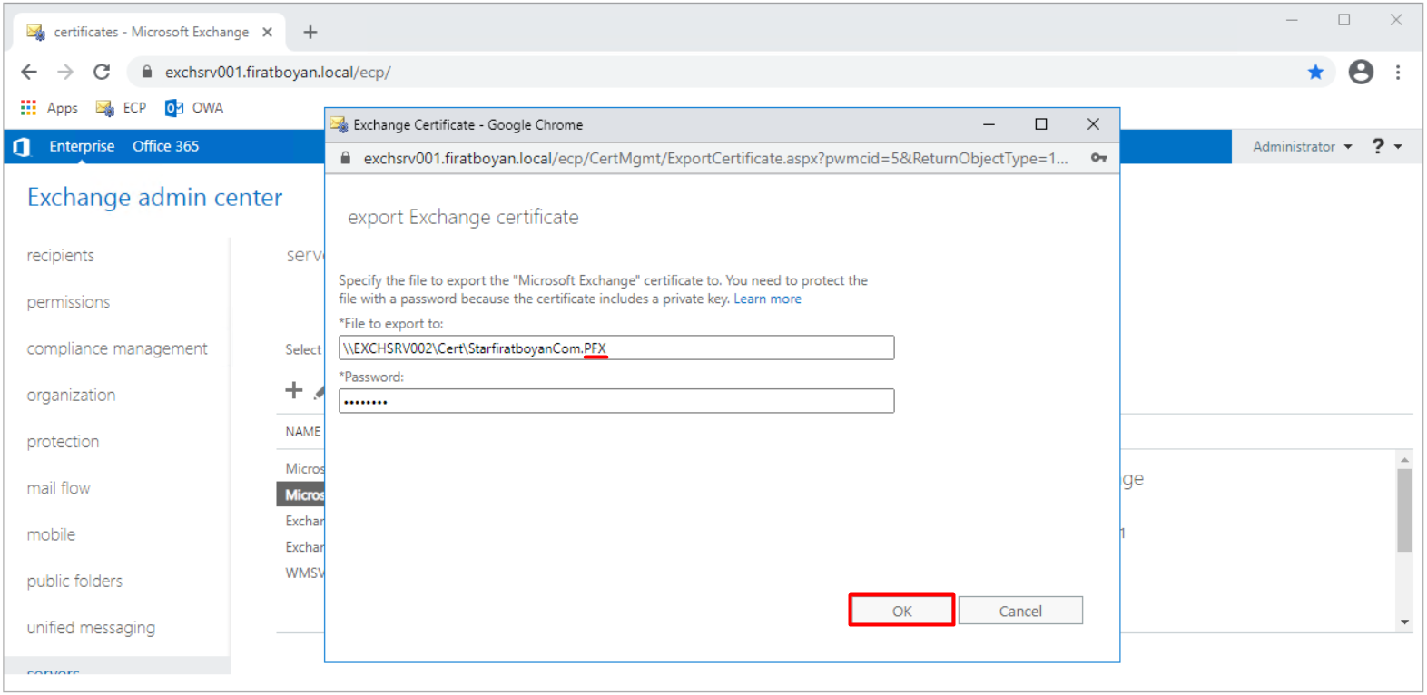Select the Enterprise tab

[x=82, y=146]
